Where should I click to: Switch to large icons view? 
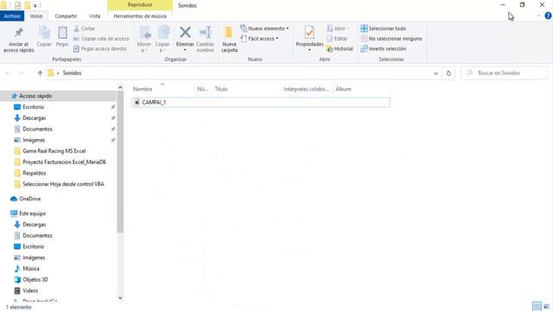tap(547, 307)
